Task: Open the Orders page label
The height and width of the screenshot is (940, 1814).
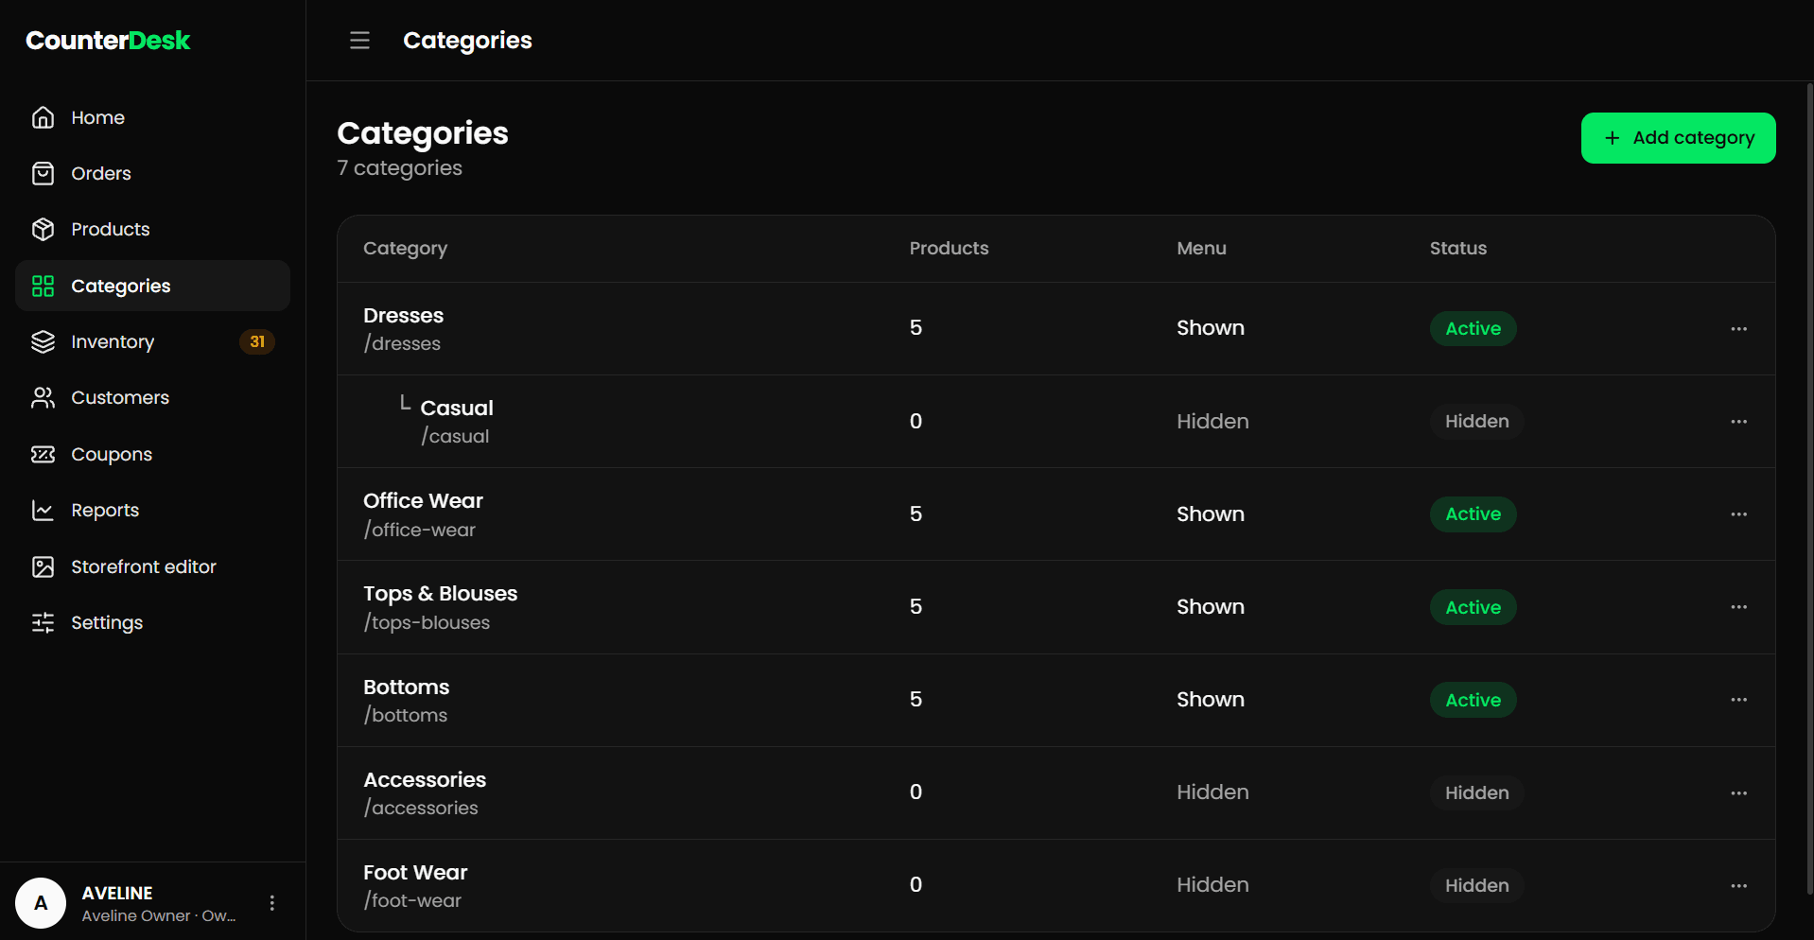Action: coord(101,173)
